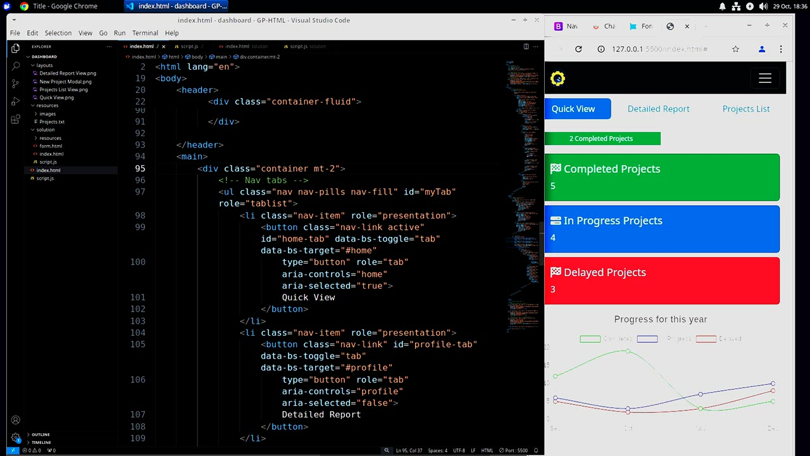Screen dimensions: 810x456
Task: Collapse the layouts folder
Action: 44,65
